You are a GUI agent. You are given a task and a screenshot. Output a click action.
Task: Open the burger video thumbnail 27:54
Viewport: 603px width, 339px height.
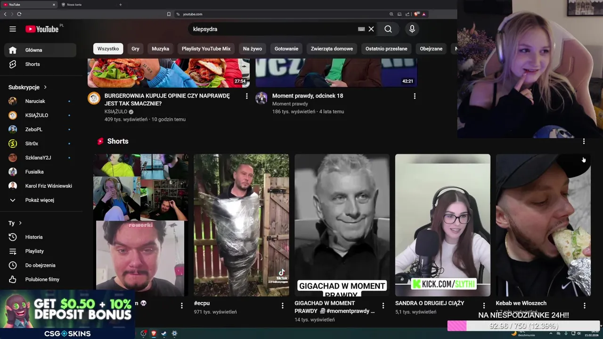(x=169, y=73)
